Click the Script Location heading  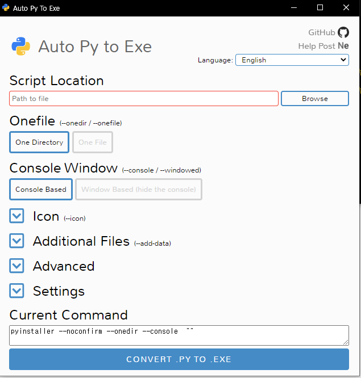pyautogui.click(x=56, y=81)
